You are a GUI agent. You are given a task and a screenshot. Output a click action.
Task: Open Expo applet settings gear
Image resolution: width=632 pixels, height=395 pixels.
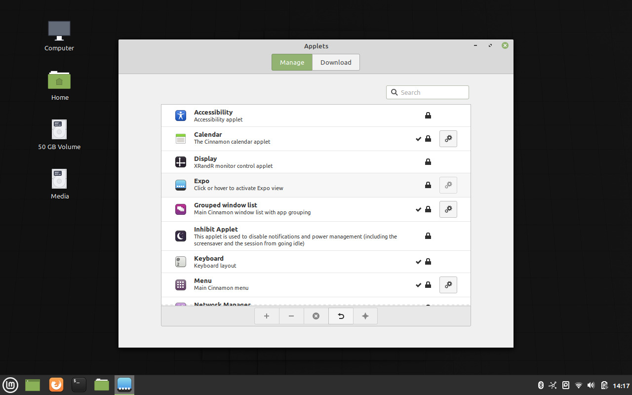[448, 185]
